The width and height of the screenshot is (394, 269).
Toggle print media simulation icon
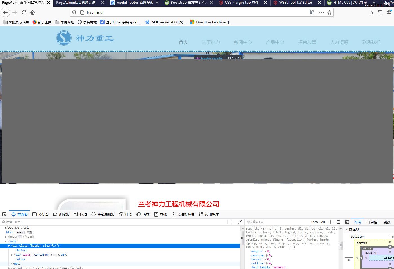pyautogui.click(x=338, y=222)
